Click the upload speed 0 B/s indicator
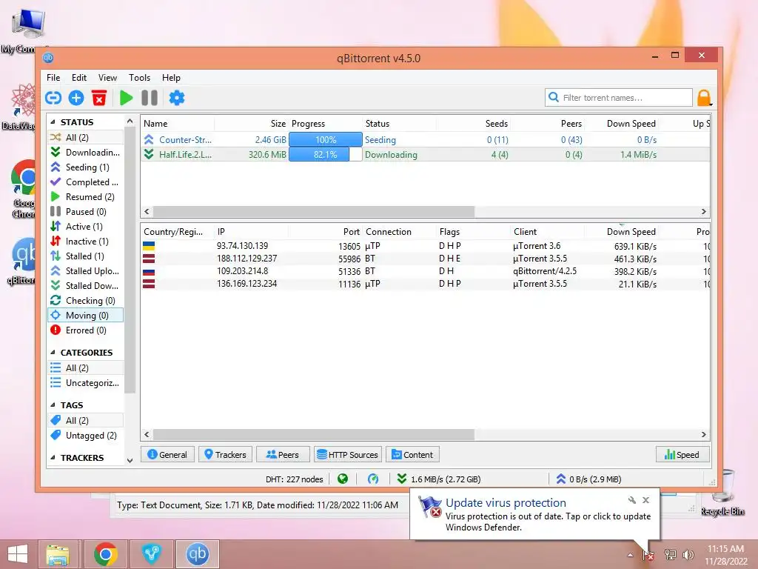Viewport: 758px width, 569px height. coord(588,479)
